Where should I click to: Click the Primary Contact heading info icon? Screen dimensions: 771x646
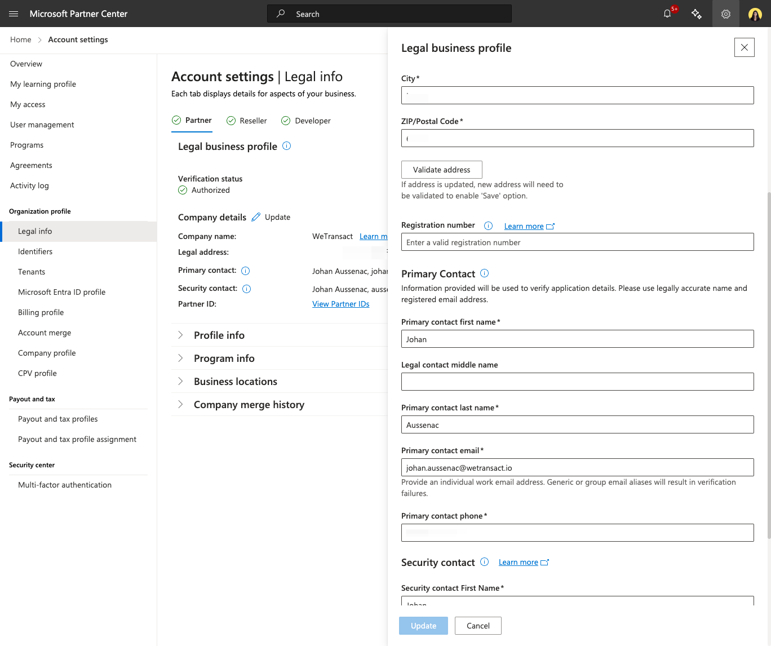pyautogui.click(x=485, y=273)
